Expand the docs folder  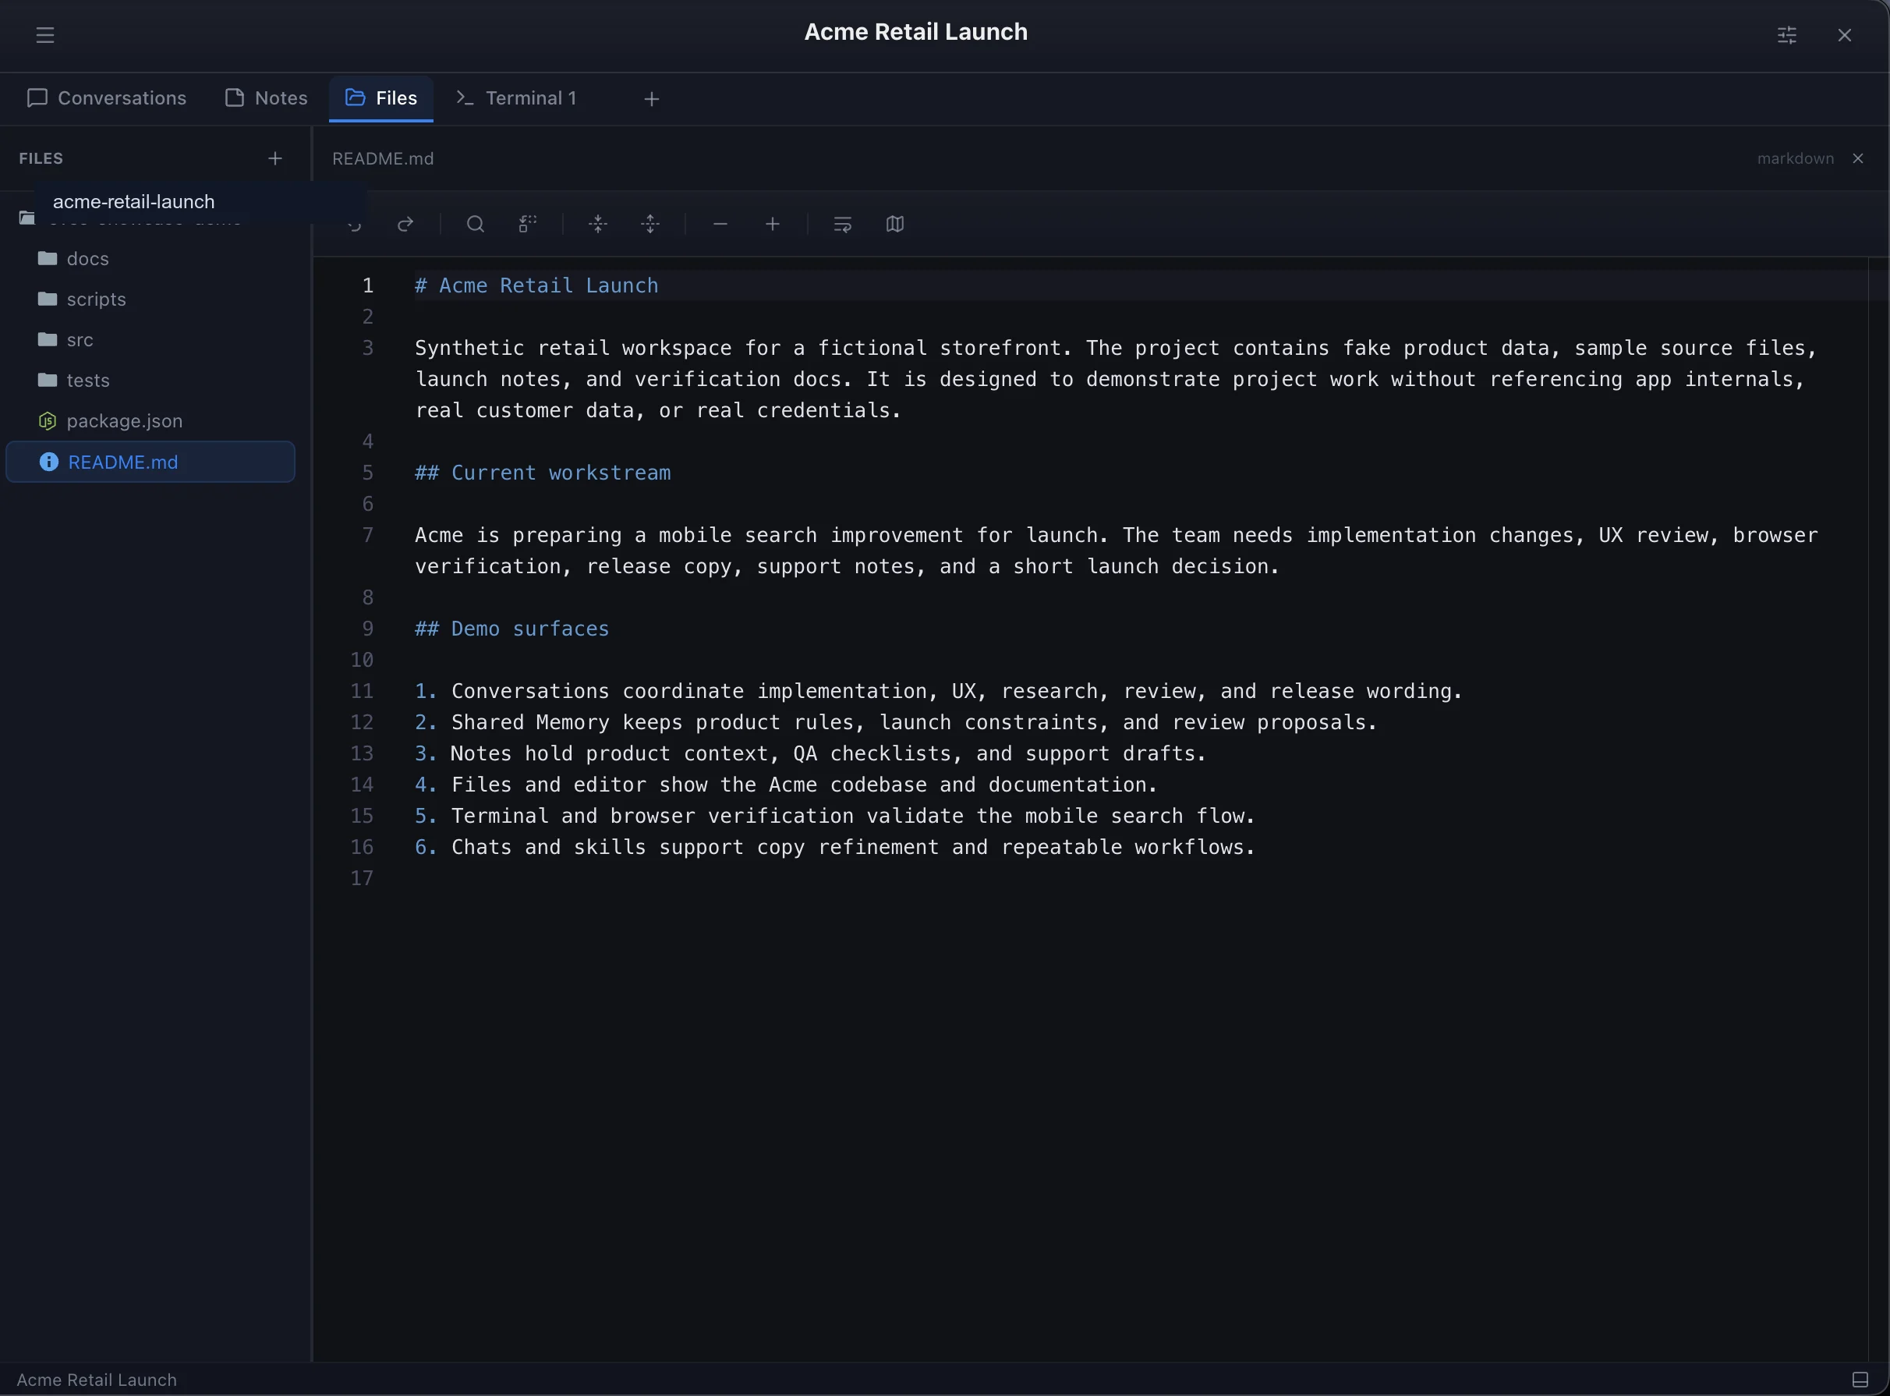click(x=152, y=259)
